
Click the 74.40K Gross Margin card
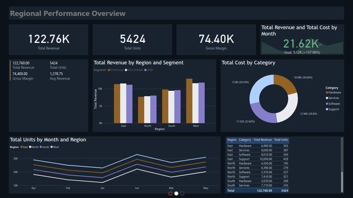pyautogui.click(x=216, y=40)
